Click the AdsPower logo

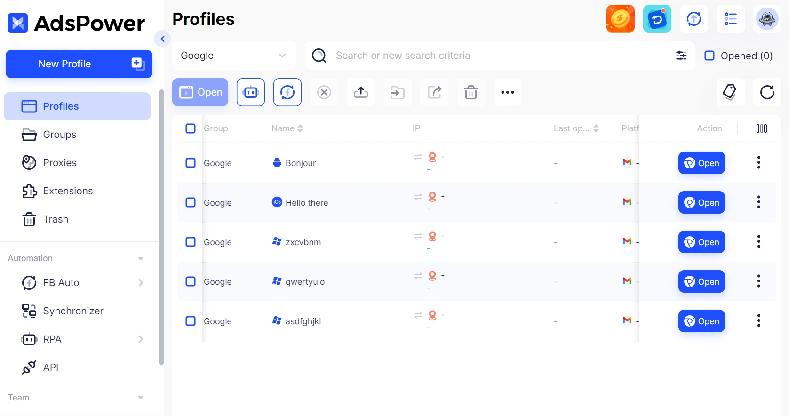tap(76, 23)
